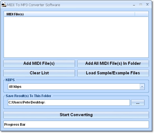Click Add All MIDI File(s) In Folder
154x133 pixels.
click(113, 63)
